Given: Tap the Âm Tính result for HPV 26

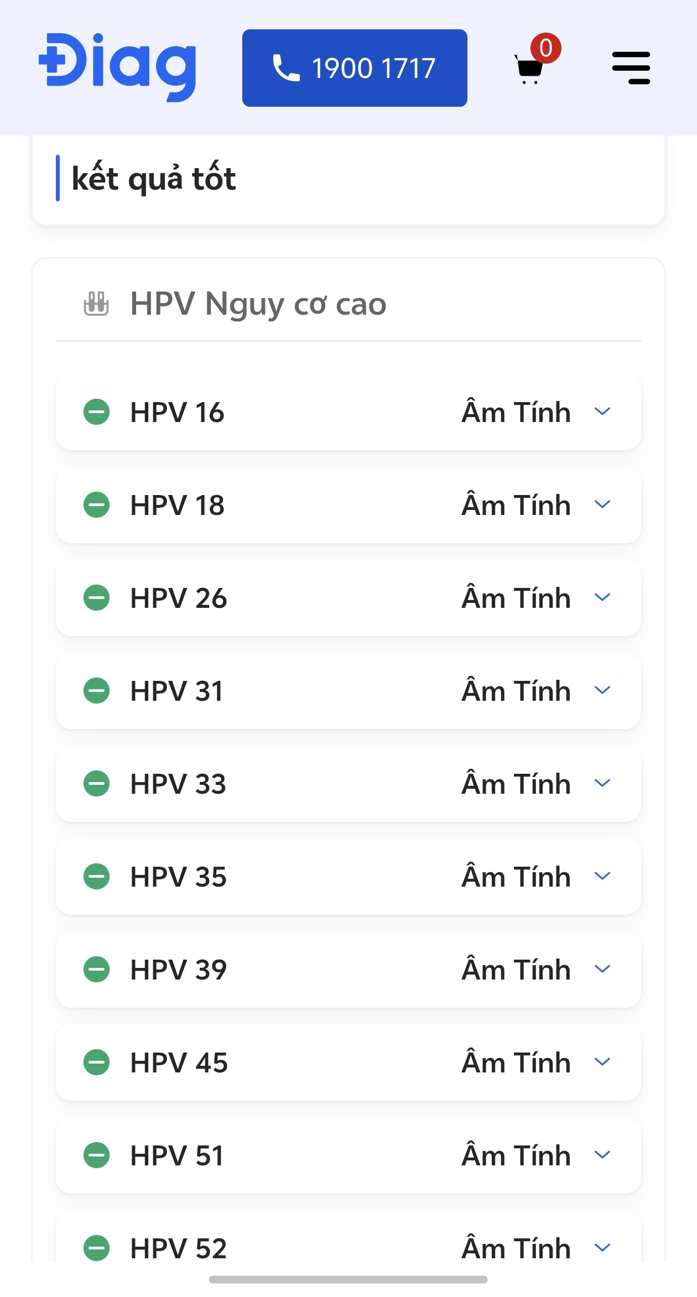Looking at the screenshot, I should coord(516,598).
